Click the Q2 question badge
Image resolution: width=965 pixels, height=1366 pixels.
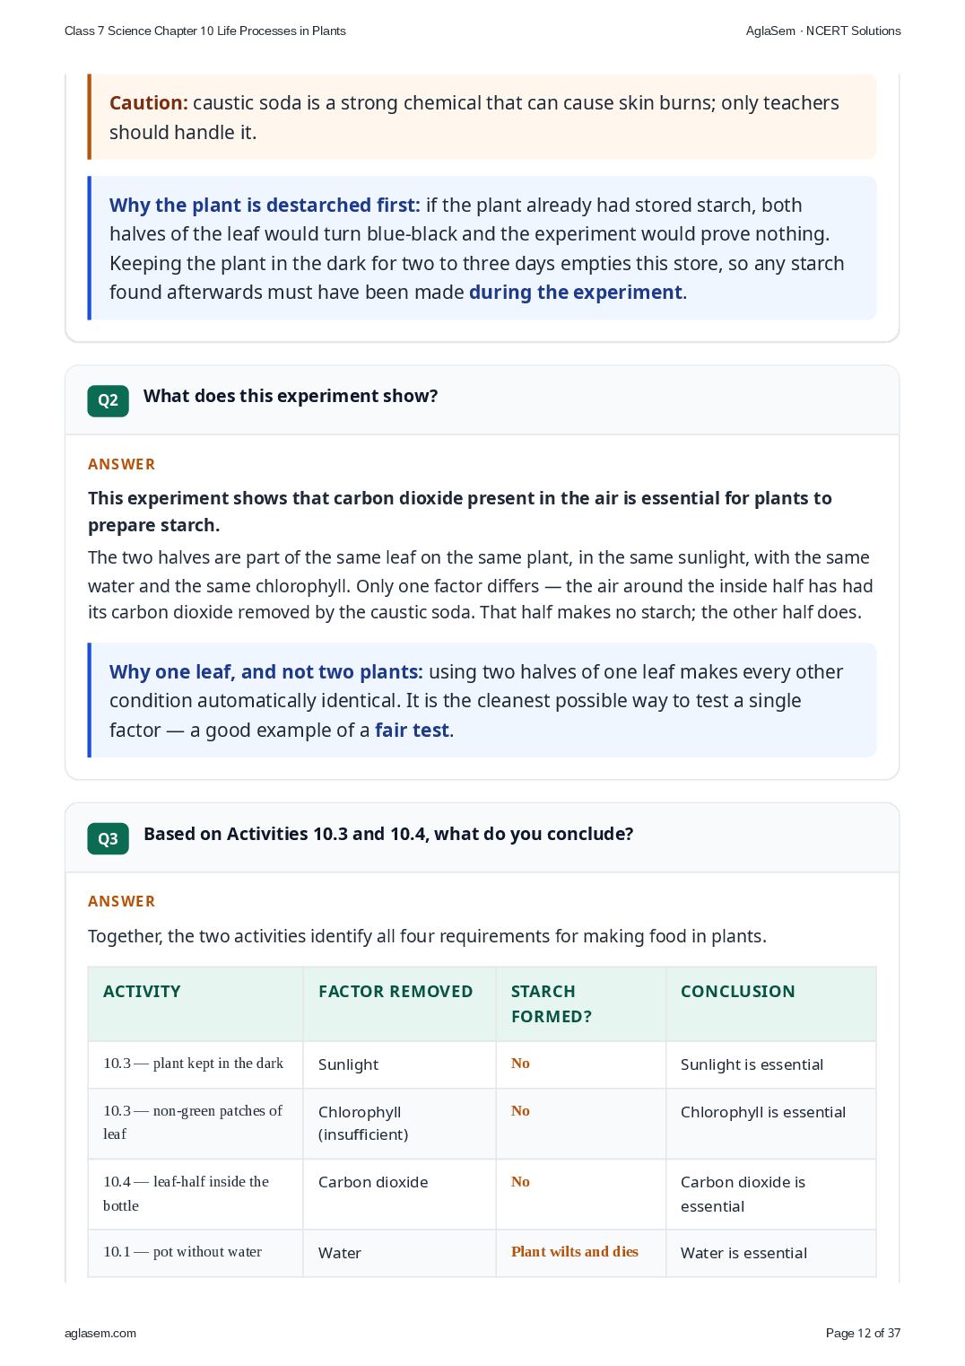pos(108,400)
